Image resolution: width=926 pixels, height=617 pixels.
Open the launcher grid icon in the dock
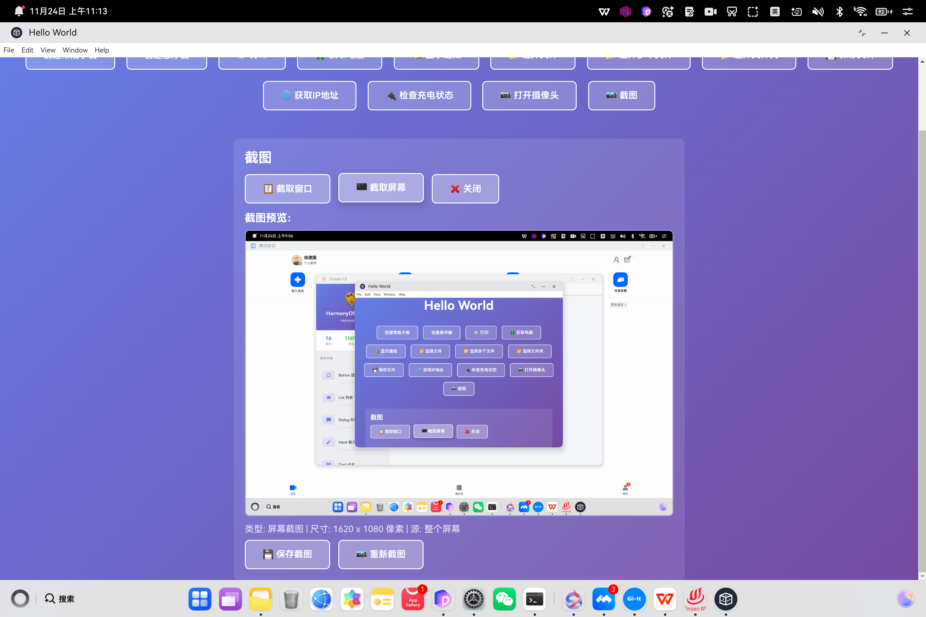point(200,599)
